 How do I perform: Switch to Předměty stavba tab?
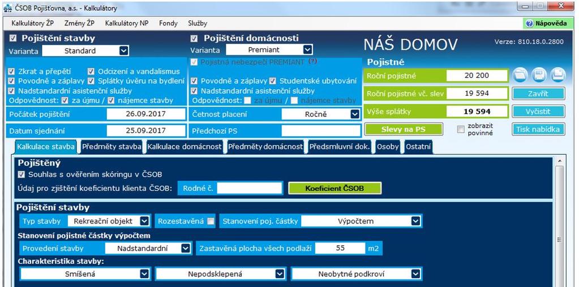[x=111, y=147]
